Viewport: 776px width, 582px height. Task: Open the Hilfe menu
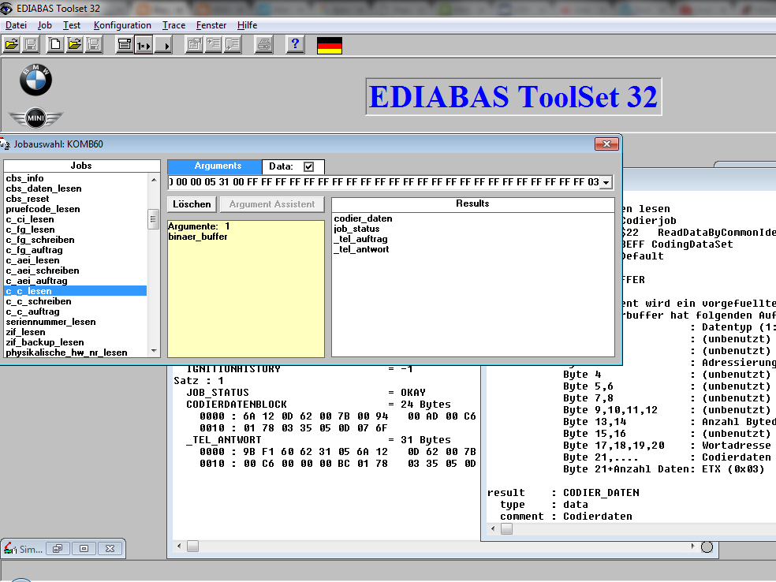point(247,25)
